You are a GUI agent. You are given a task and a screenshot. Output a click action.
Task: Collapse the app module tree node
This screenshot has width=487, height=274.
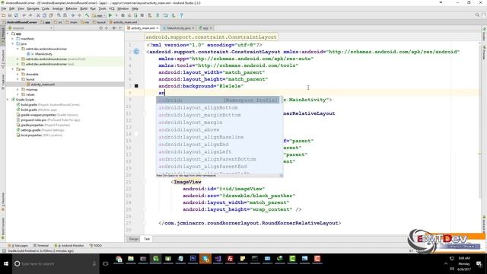[8, 33]
